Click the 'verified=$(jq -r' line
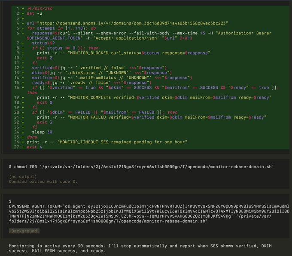The image size is (292, 256). [99, 68]
